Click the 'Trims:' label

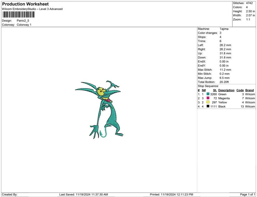(202, 41)
